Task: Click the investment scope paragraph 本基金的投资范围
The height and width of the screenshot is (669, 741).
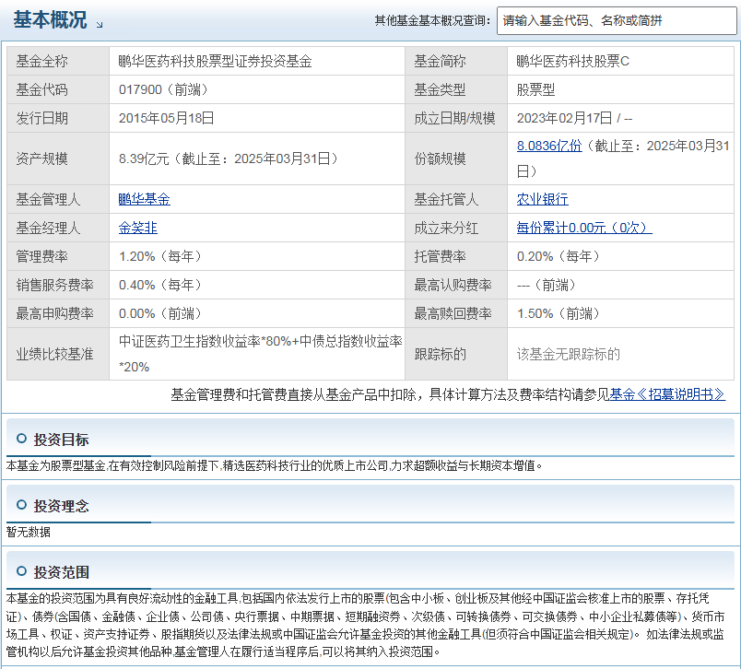Action: click(x=365, y=625)
